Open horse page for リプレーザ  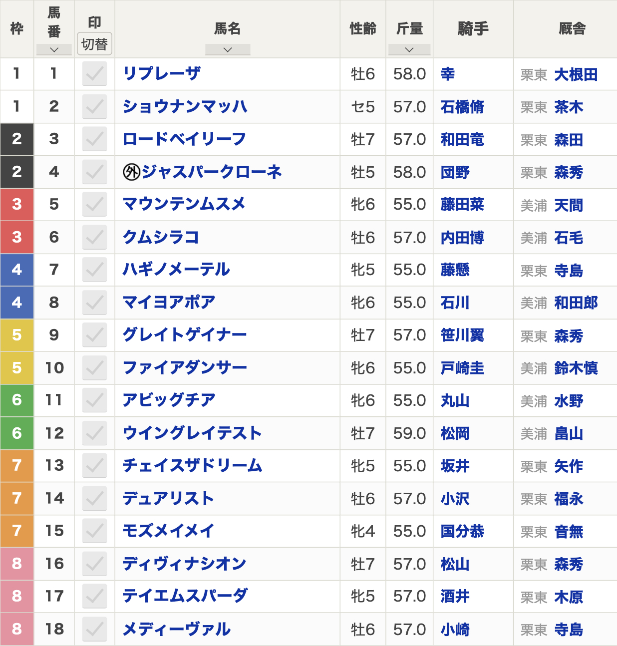(x=162, y=74)
